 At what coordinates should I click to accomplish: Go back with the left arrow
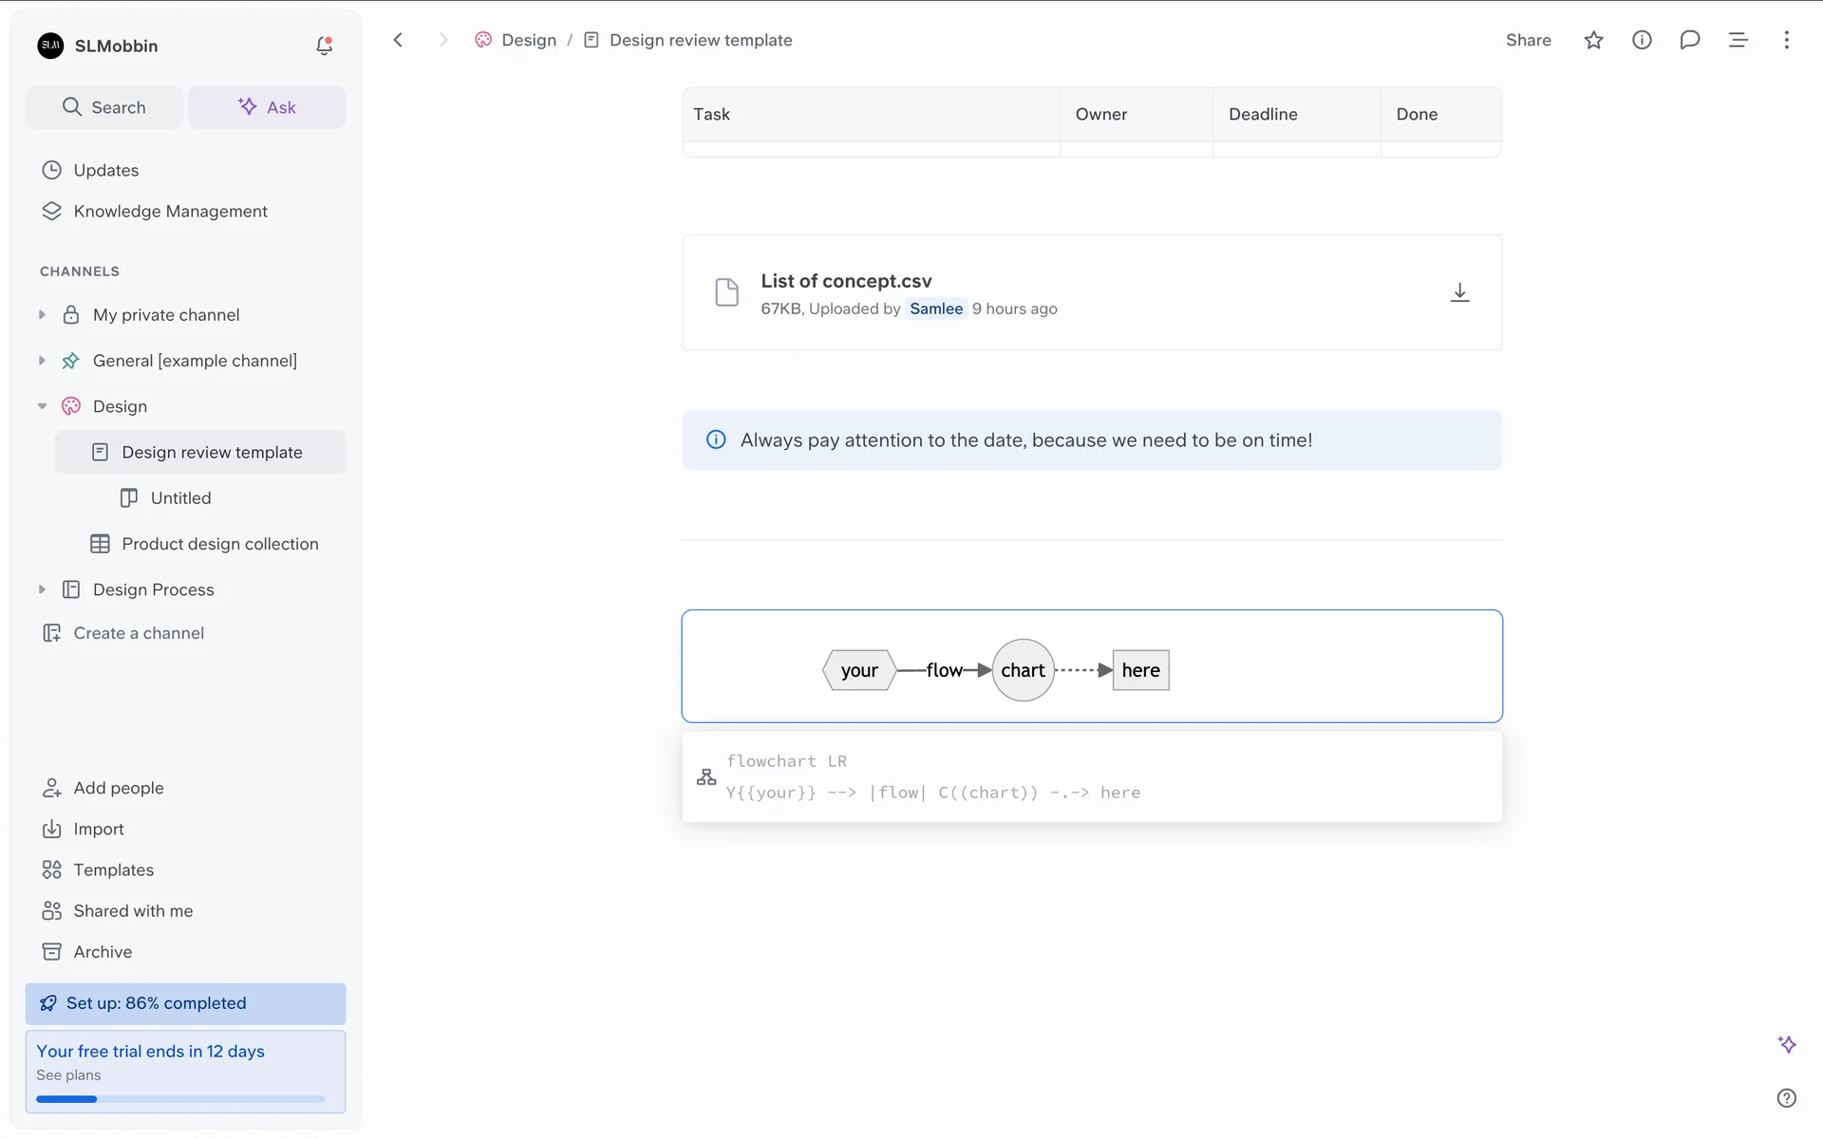tap(399, 40)
